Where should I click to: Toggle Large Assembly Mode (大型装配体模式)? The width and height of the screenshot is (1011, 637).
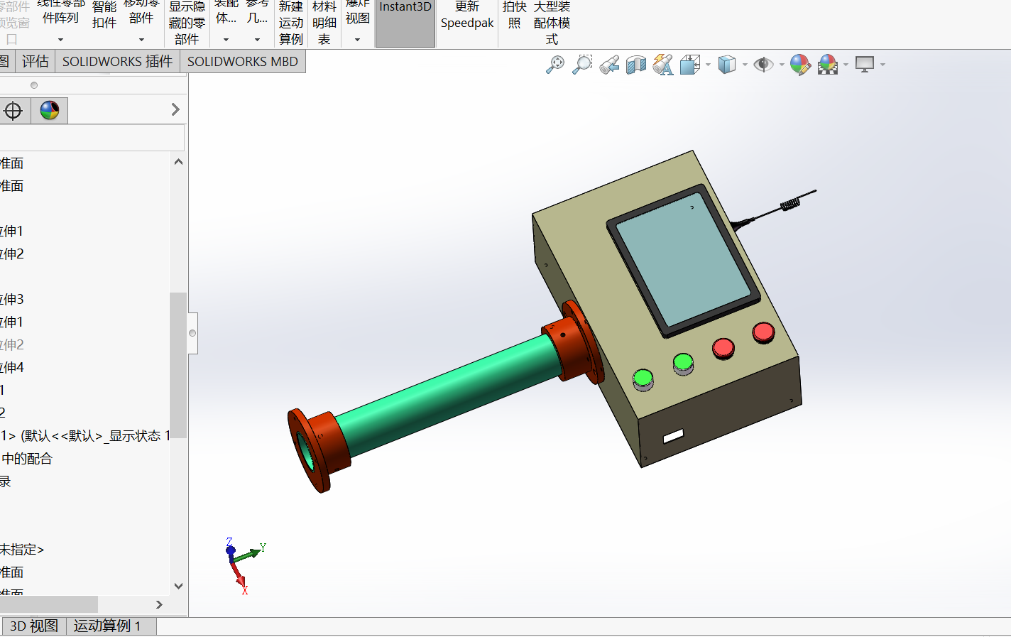[552, 23]
